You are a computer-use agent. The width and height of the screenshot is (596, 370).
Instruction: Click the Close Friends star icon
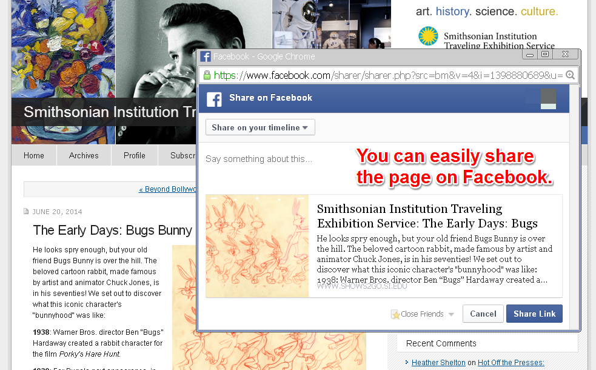click(395, 314)
